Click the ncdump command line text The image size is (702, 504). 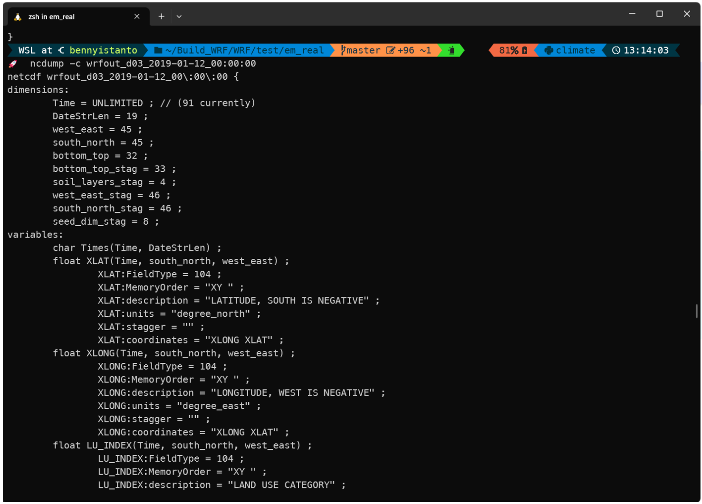coord(143,64)
